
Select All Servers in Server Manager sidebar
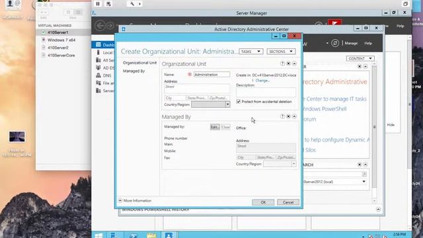(x=105, y=60)
